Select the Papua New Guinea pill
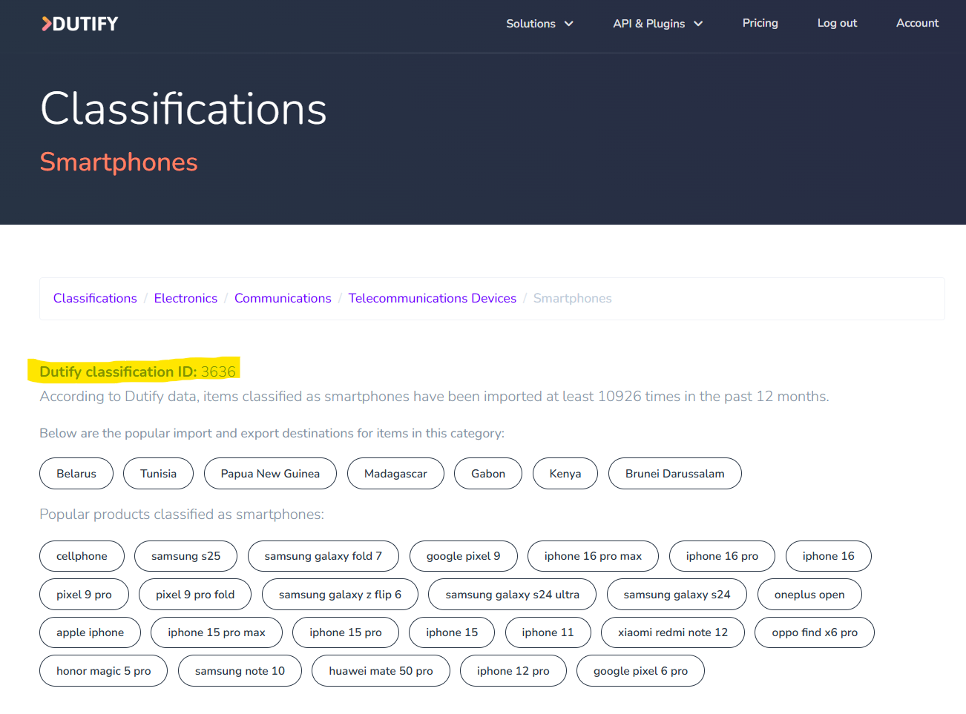 coord(270,474)
